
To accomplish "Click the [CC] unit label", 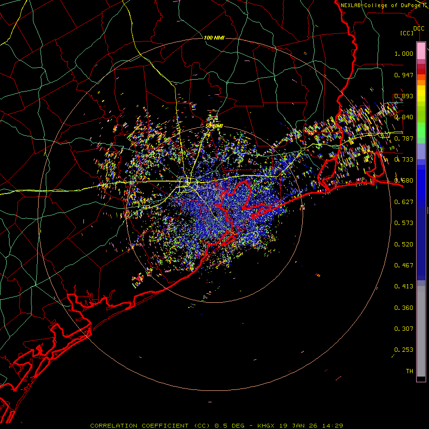I will point(407,33).
